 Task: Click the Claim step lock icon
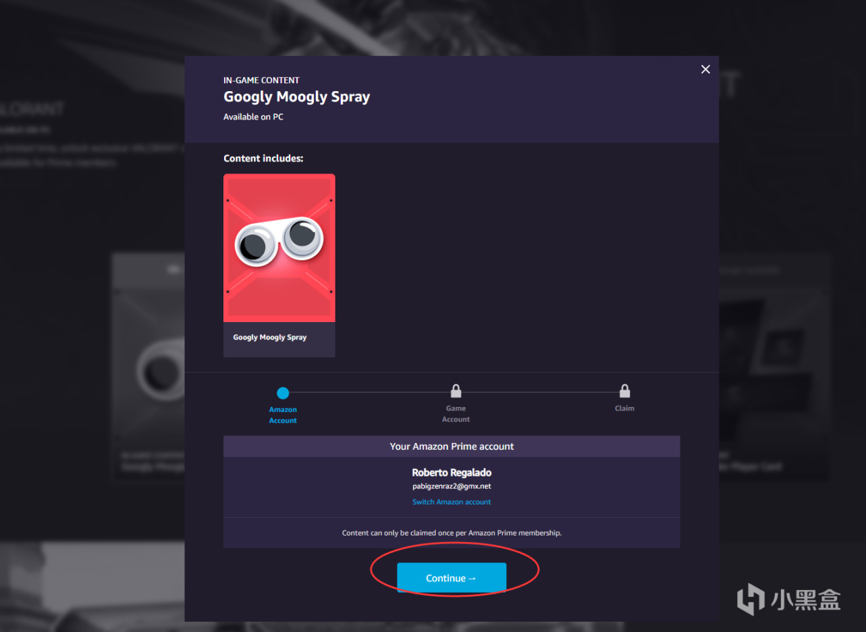pos(624,391)
